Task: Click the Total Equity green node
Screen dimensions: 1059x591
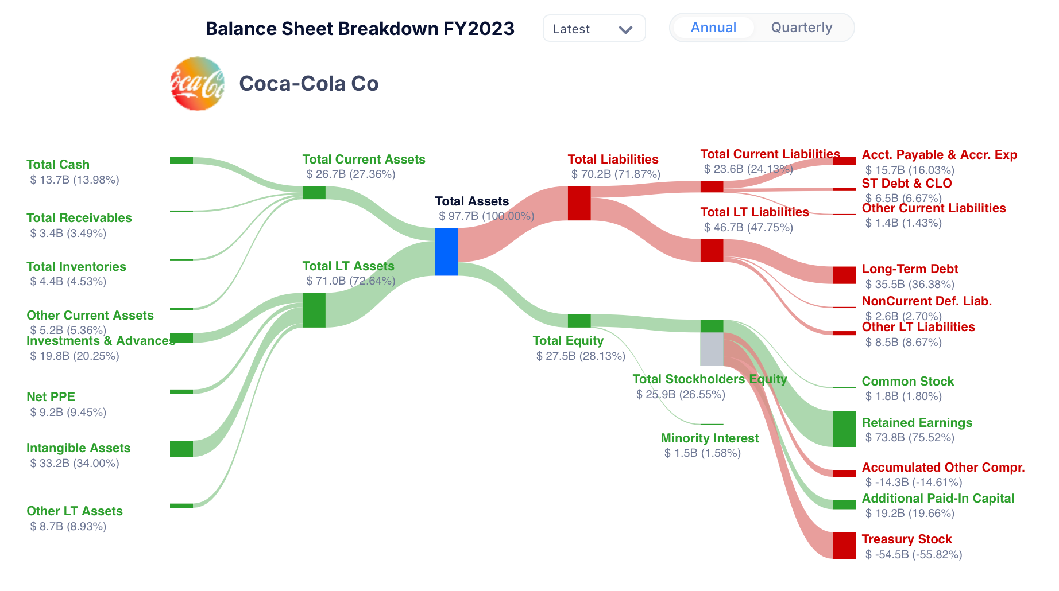Action: click(579, 321)
